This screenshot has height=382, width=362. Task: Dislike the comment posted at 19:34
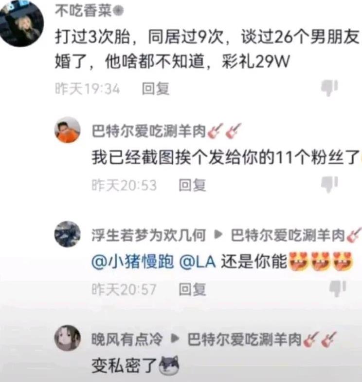tap(329, 88)
